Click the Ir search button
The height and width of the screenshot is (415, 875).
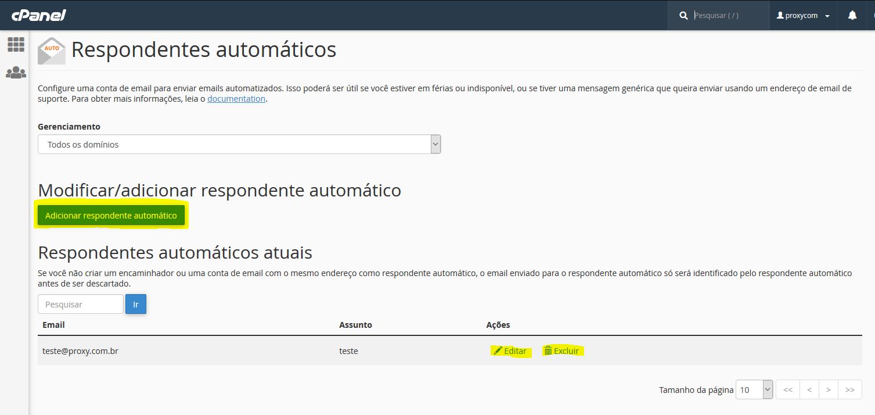coord(136,304)
